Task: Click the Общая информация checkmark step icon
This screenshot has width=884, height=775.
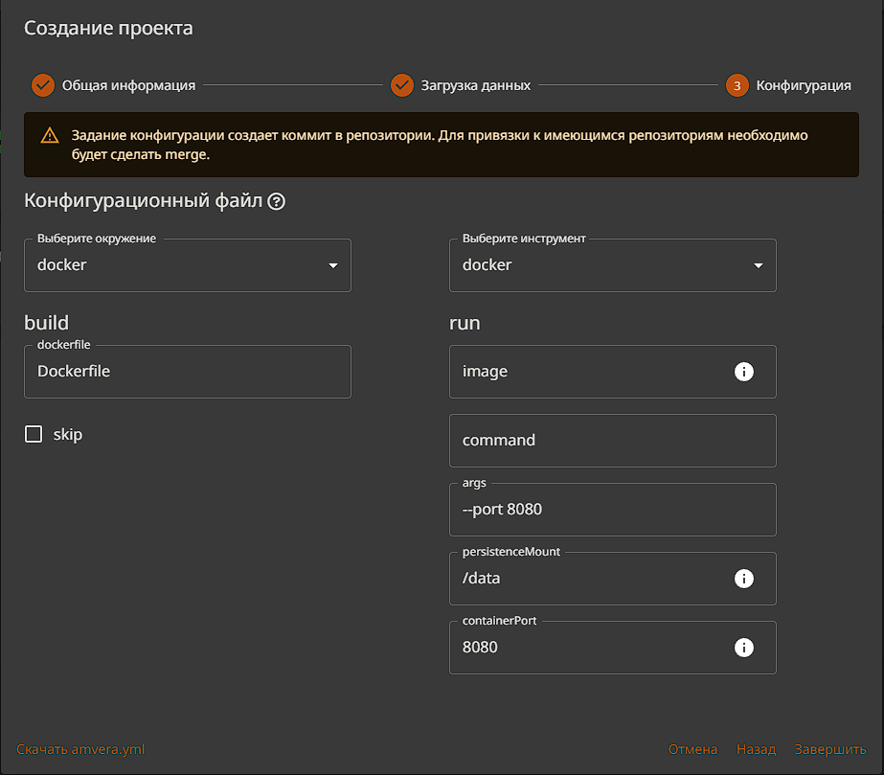Action: (x=42, y=85)
